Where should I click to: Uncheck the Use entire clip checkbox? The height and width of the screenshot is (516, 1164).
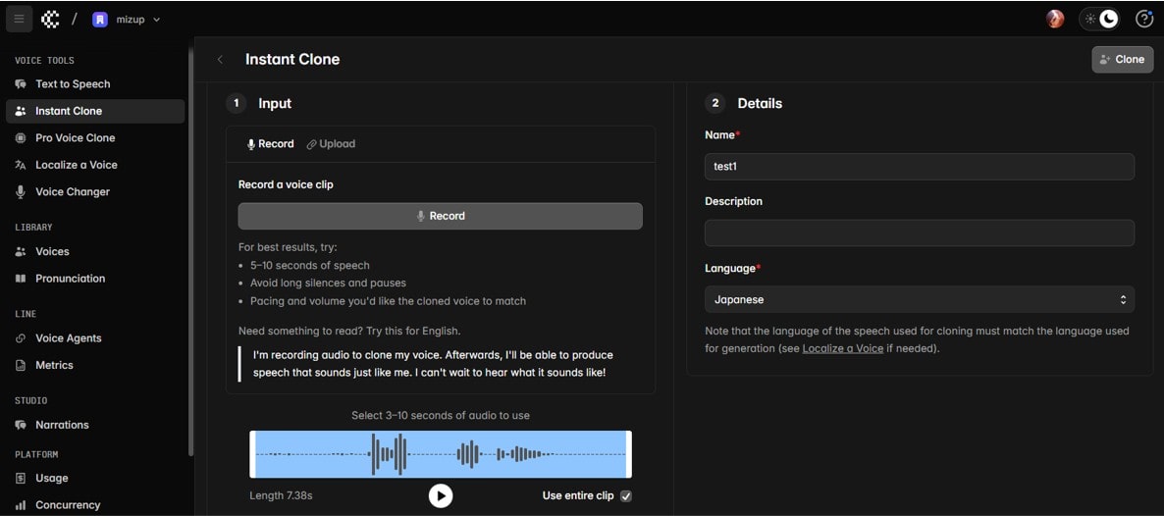click(x=626, y=496)
